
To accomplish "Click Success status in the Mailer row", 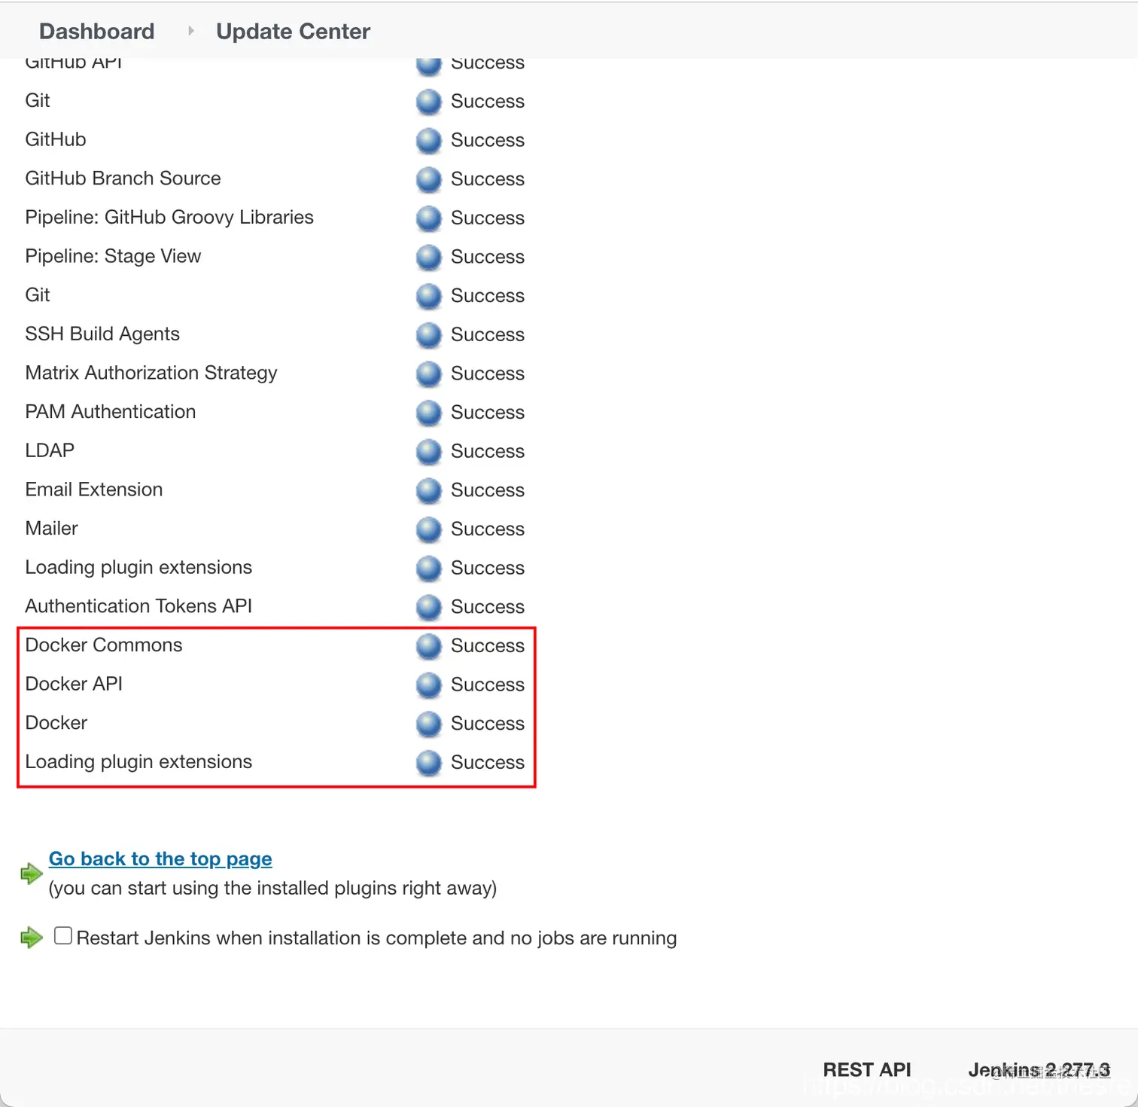I will [x=488, y=529].
